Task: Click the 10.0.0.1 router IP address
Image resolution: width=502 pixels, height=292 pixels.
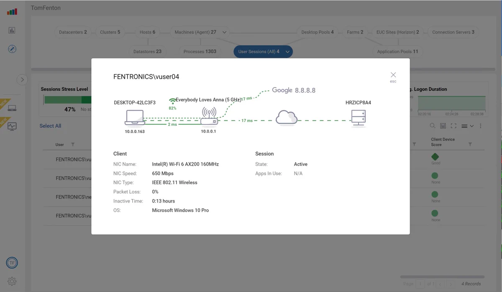Action: (208, 131)
